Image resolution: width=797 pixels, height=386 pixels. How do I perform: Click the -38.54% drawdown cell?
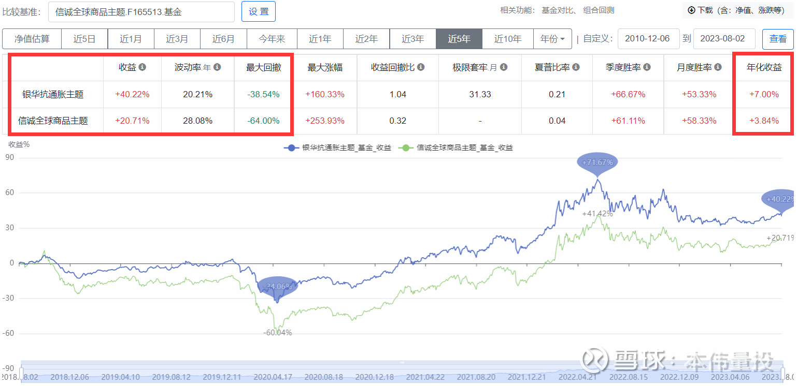(263, 94)
